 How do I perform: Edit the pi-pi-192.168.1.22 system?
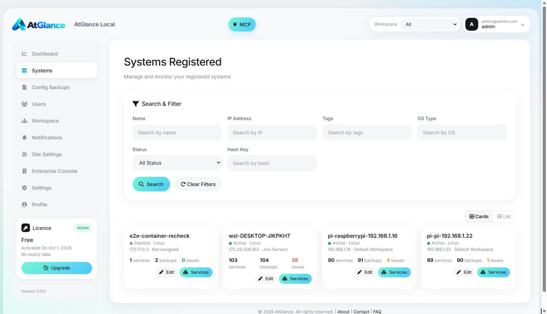[464, 272]
